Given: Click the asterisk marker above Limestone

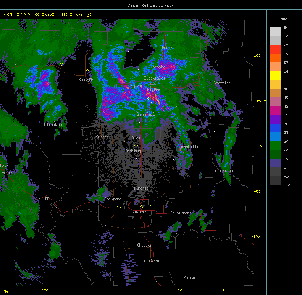Looking at the screenshot, I should tap(54, 121).
